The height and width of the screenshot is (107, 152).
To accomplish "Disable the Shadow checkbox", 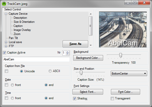I will pos(75,98).
